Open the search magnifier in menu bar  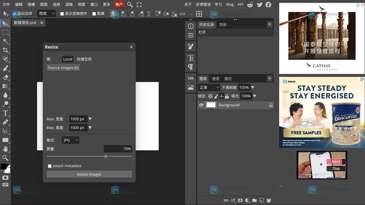[130, 5]
